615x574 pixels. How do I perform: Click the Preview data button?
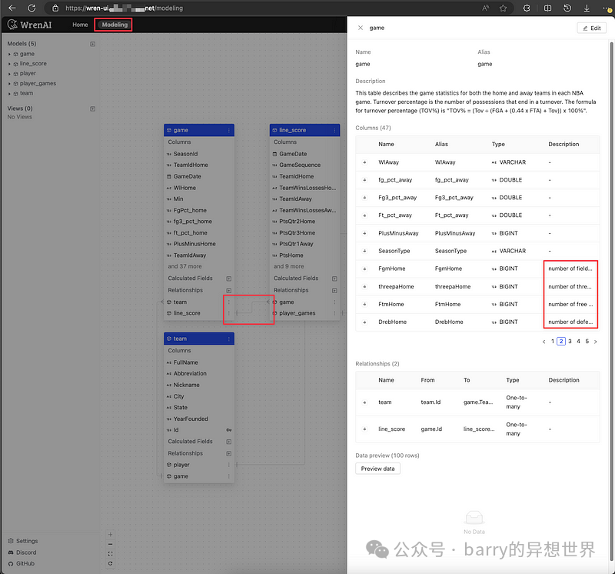(x=377, y=469)
